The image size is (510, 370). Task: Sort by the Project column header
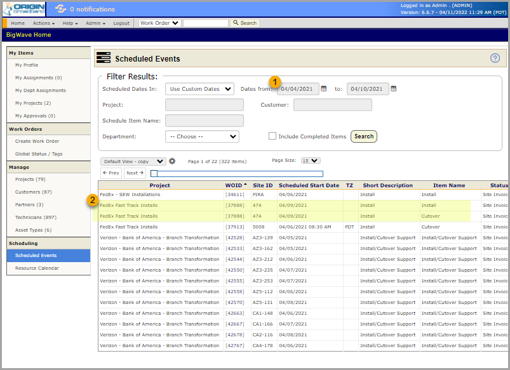click(159, 185)
